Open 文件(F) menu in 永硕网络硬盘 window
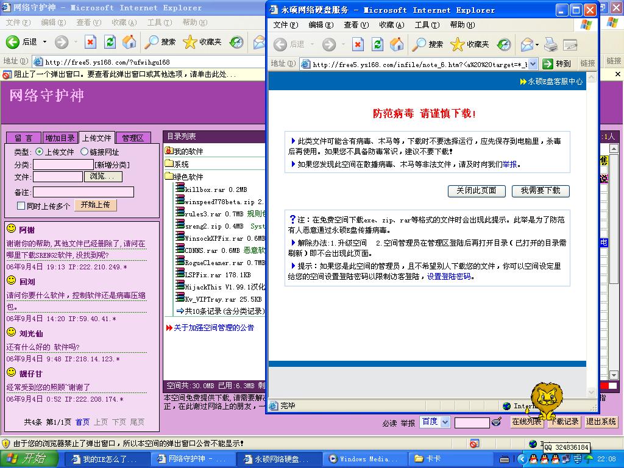This screenshot has height=468, width=624. (x=286, y=24)
